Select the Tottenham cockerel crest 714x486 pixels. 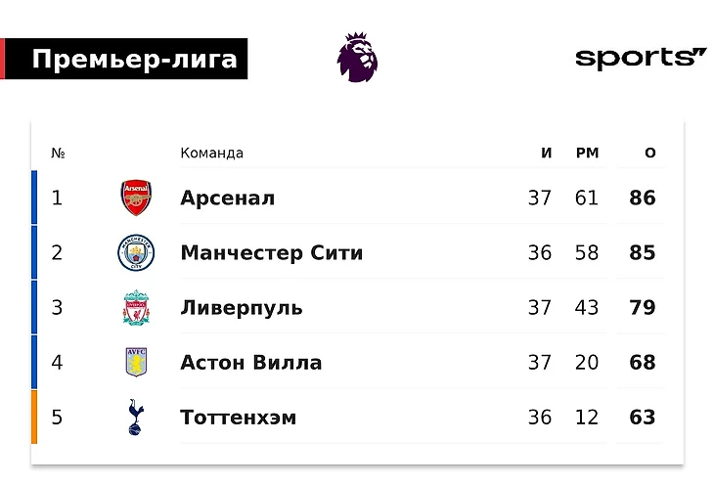click(x=136, y=418)
